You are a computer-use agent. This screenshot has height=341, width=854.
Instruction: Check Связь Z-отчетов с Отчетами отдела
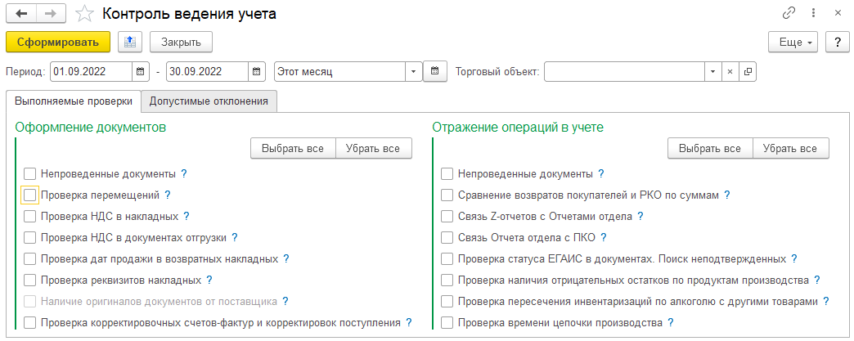(x=447, y=217)
